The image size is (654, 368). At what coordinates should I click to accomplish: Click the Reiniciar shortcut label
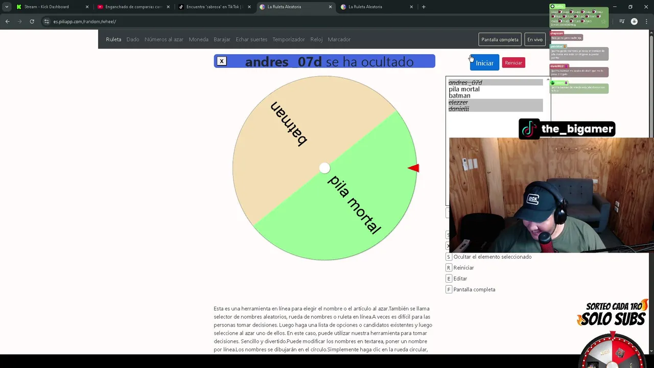[x=463, y=268]
